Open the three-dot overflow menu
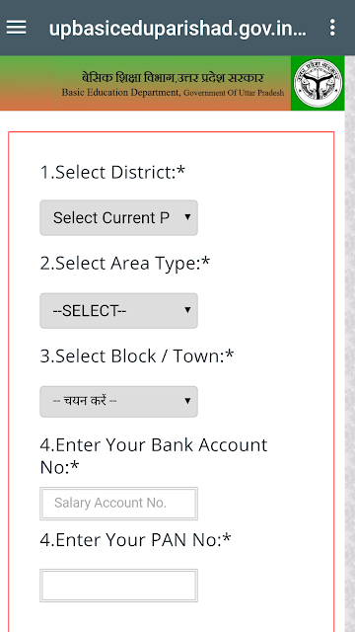This screenshot has width=355, height=632. click(332, 28)
